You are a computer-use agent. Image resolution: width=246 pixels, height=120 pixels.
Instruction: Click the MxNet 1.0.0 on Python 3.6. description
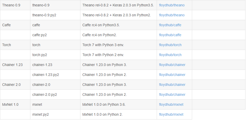coord(104,104)
